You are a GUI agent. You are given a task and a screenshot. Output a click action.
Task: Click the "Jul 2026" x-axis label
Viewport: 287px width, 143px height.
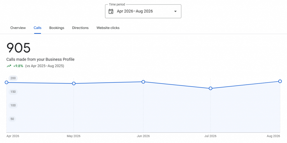(x=210, y=136)
